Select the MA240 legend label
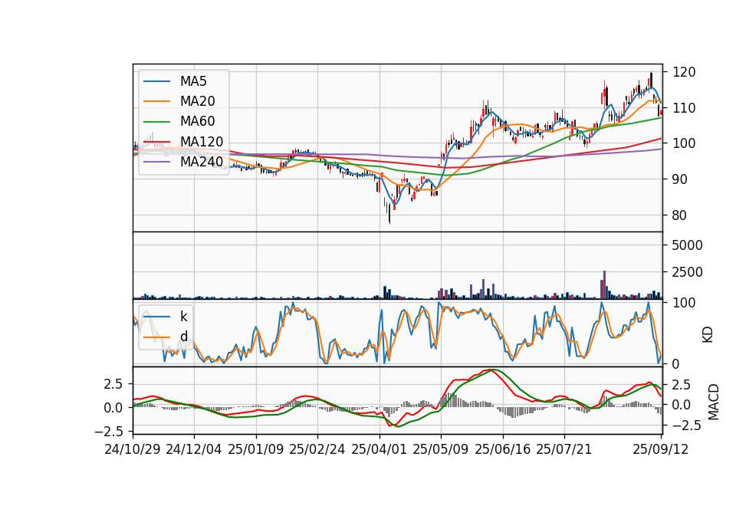This screenshot has height=529, width=736. [x=202, y=162]
